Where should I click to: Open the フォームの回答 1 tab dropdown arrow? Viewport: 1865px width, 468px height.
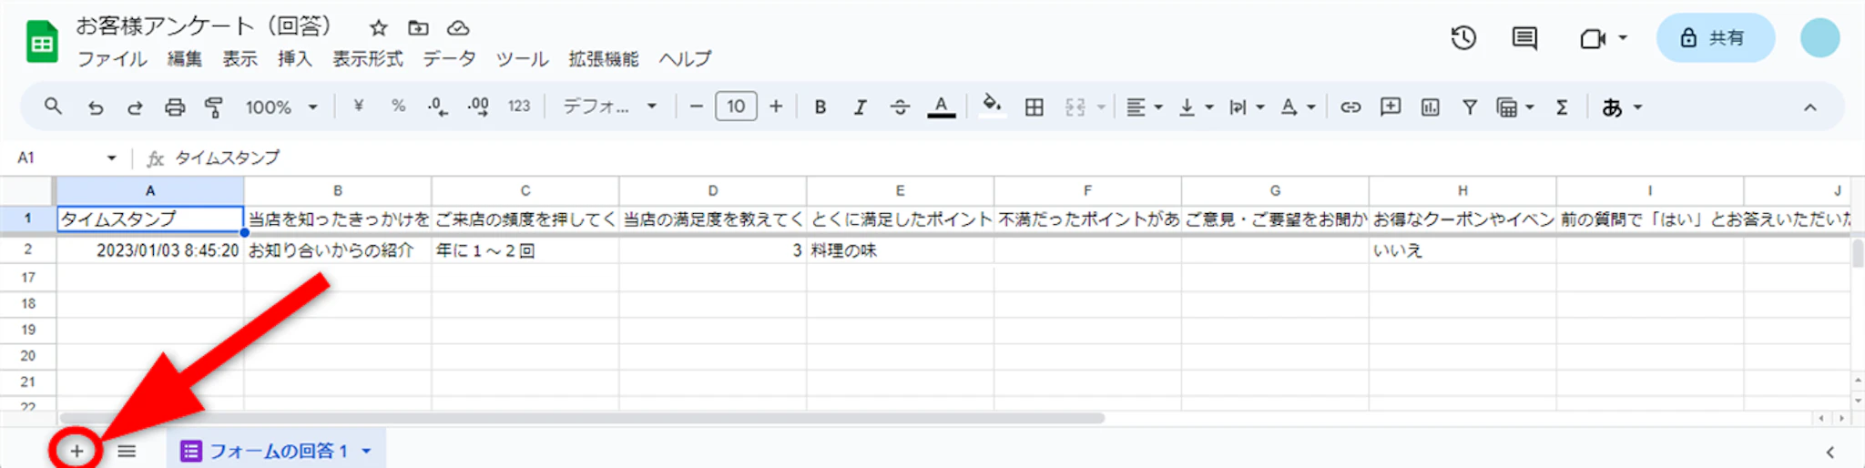coord(366,451)
